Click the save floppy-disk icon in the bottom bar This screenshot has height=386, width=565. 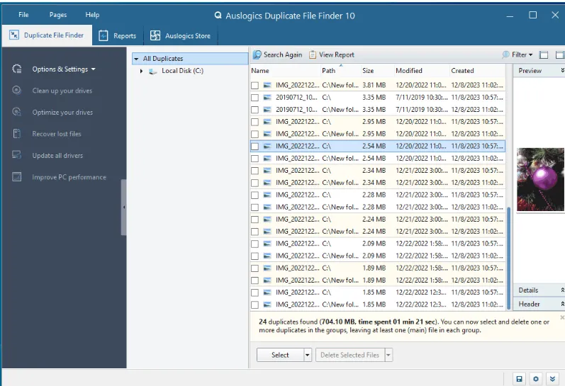tap(519, 379)
